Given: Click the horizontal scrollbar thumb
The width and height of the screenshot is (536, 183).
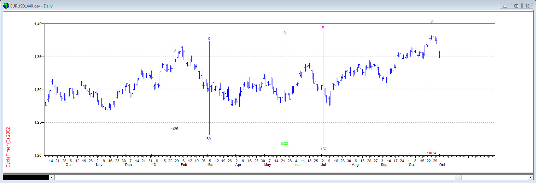Looking at the screenshot, I should [458, 178].
